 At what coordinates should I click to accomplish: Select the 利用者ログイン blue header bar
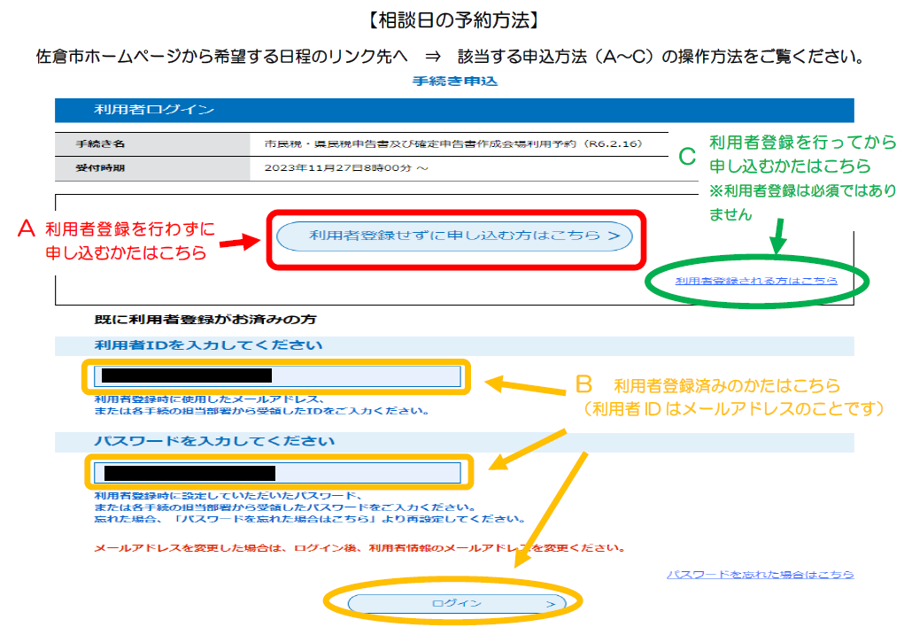[x=453, y=110]
